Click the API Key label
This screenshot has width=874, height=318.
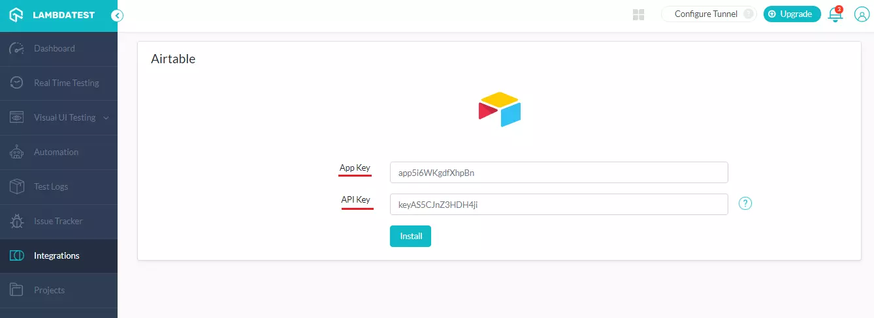356,200
